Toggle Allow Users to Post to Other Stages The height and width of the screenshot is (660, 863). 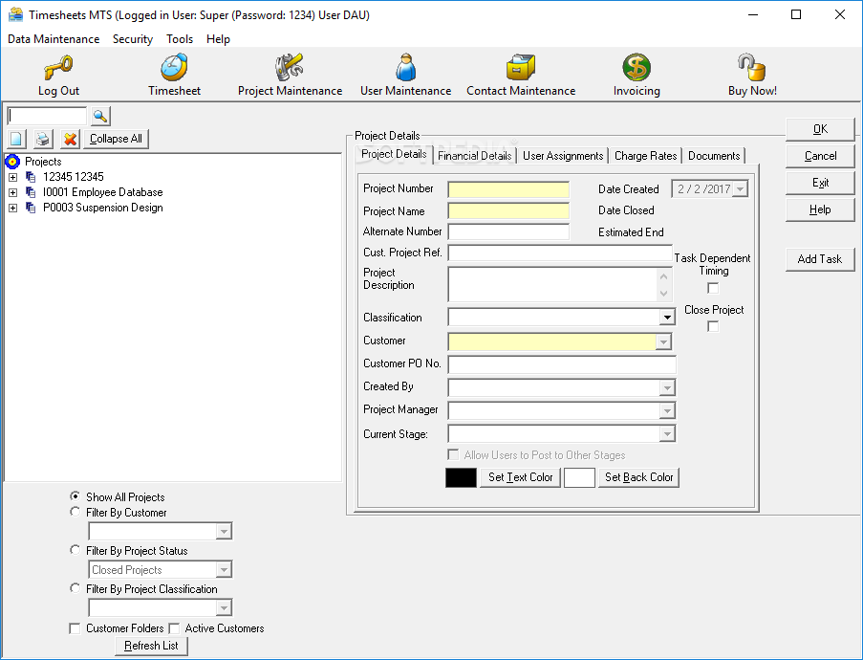pos(453,454)
